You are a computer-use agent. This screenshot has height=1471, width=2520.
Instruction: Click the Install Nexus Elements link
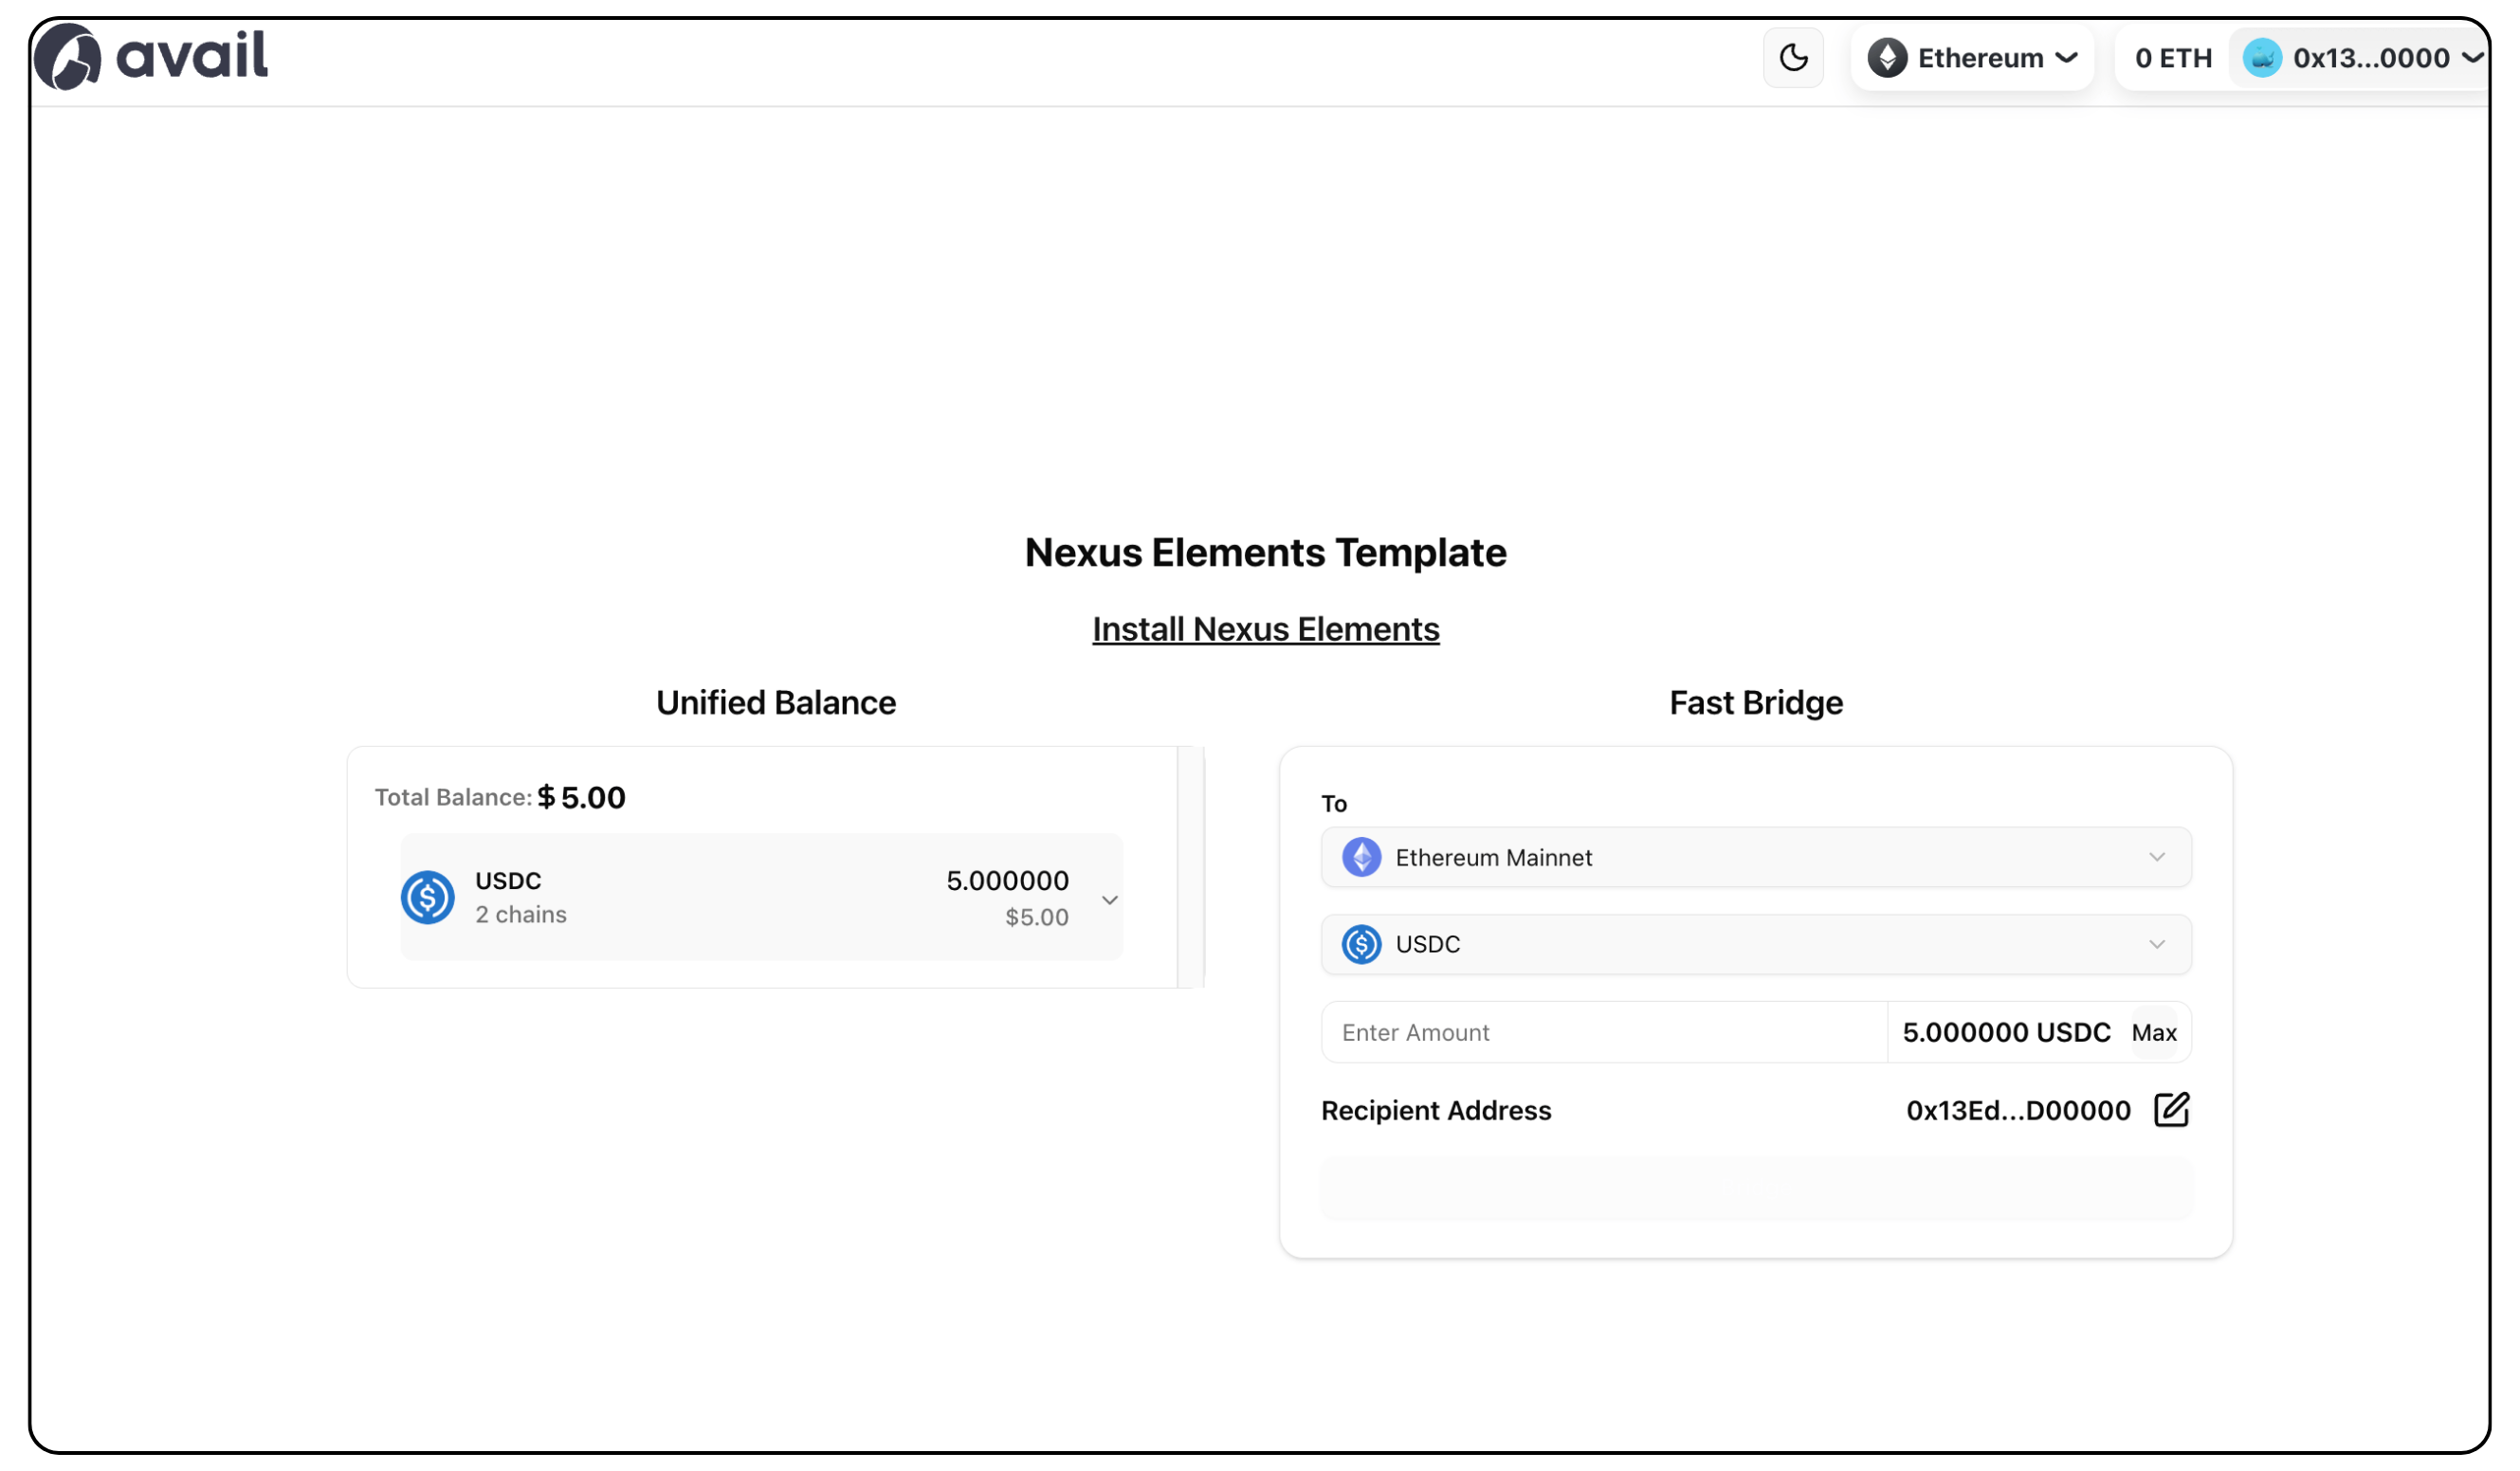(x=1264, y=629)
